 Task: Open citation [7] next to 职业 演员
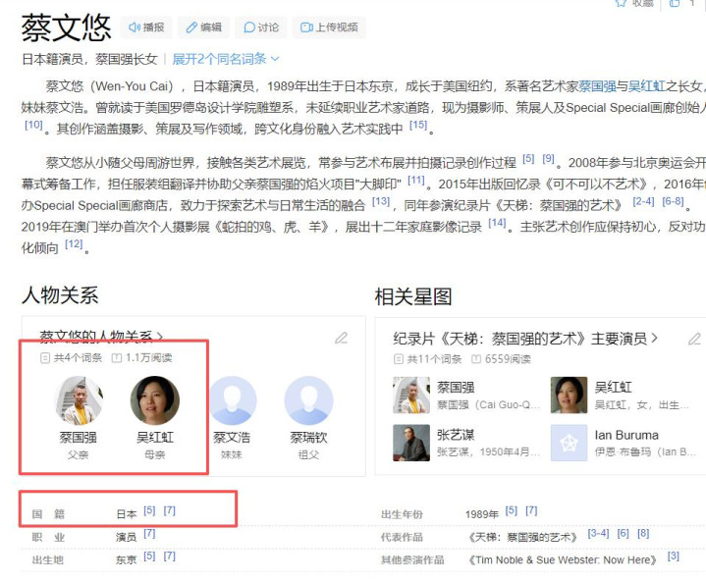point(149,534)
